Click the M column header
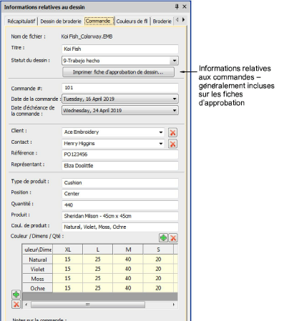 pyautogui.click(x=128, y=250)
